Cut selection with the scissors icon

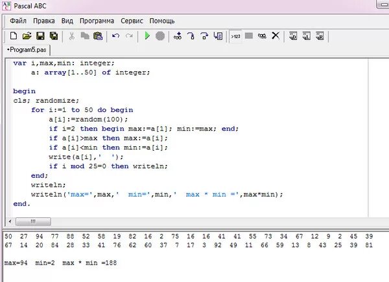[x=72, y=36]
